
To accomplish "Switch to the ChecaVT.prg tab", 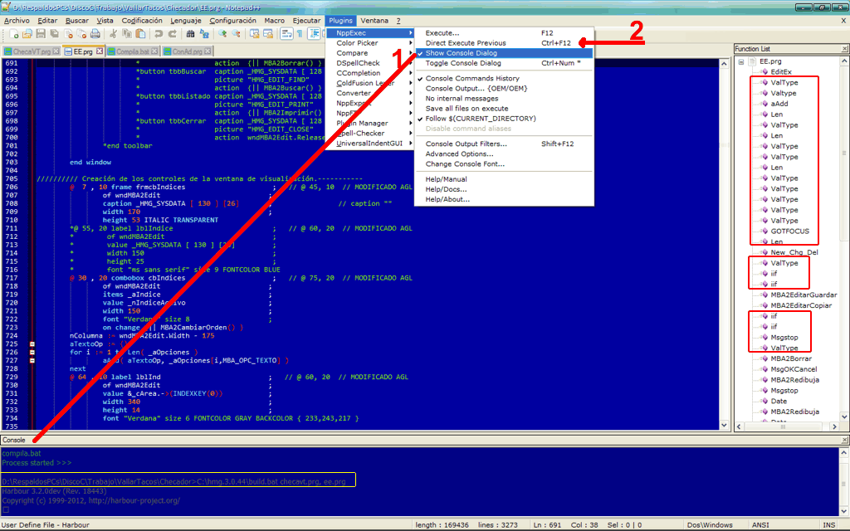I will coord(32,51).
